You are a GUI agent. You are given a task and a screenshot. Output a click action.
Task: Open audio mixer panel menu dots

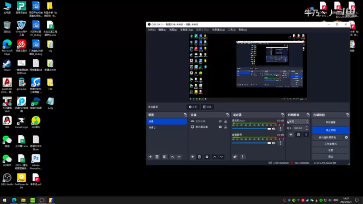pos(243,157)
